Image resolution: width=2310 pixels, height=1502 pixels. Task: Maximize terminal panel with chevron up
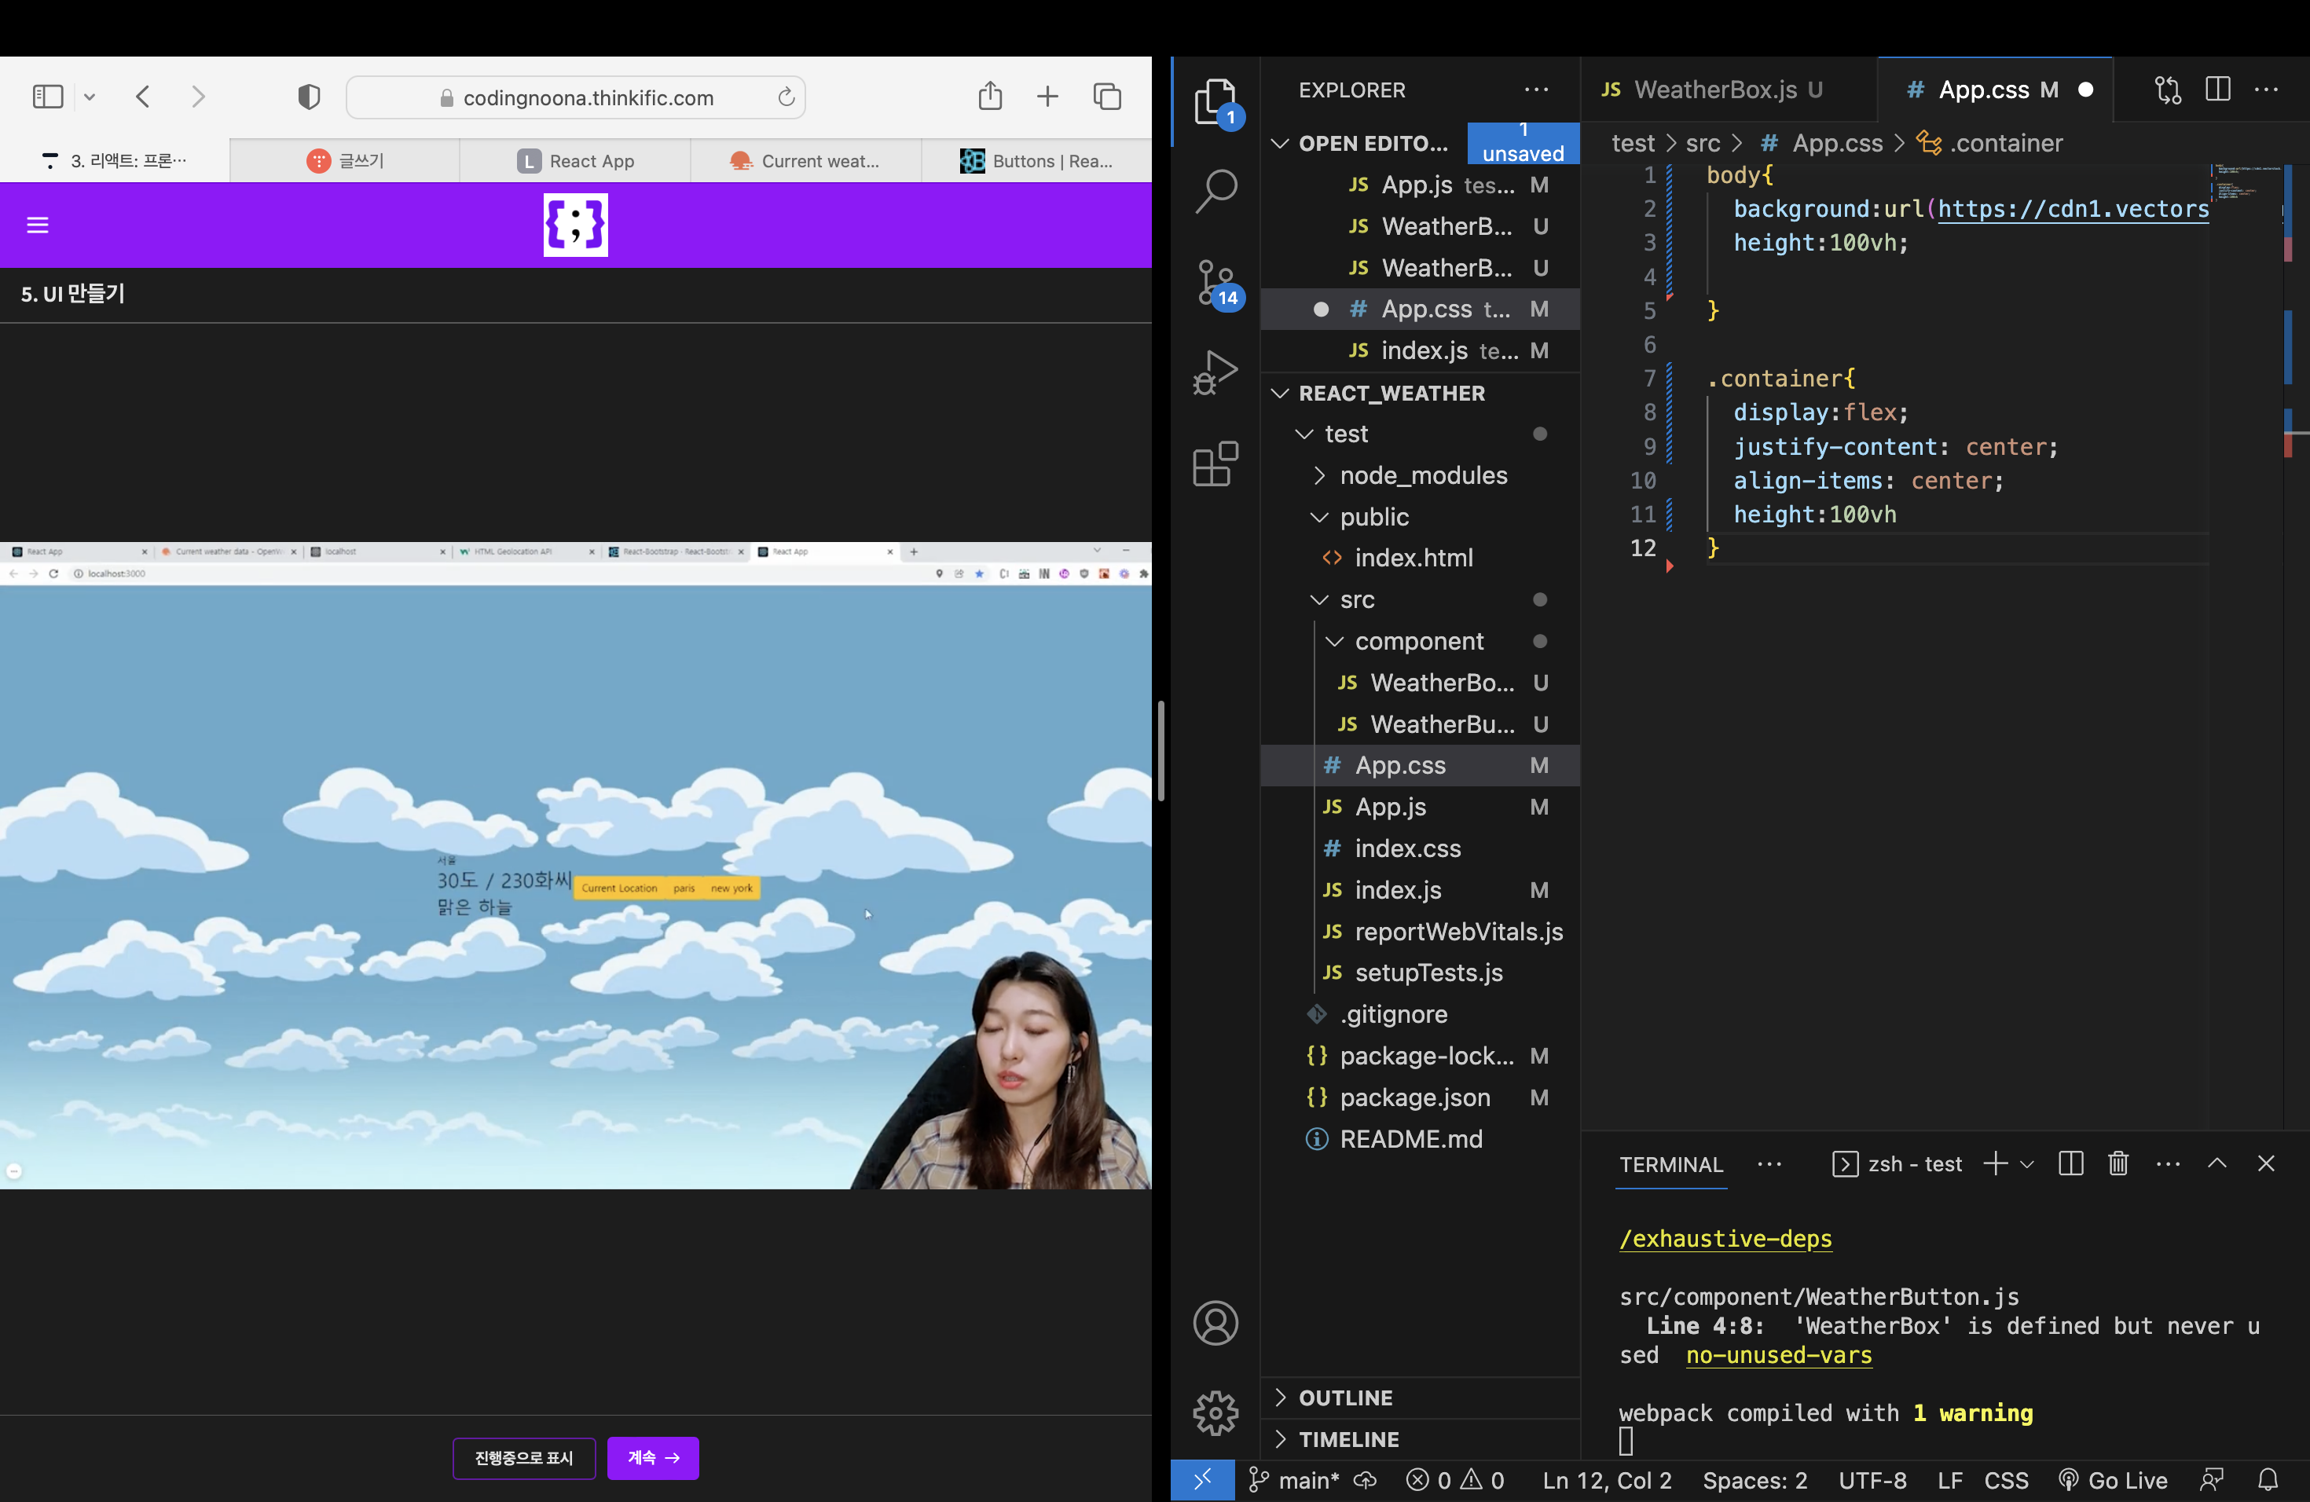pyautogui.click(x=2216, y=1163)
